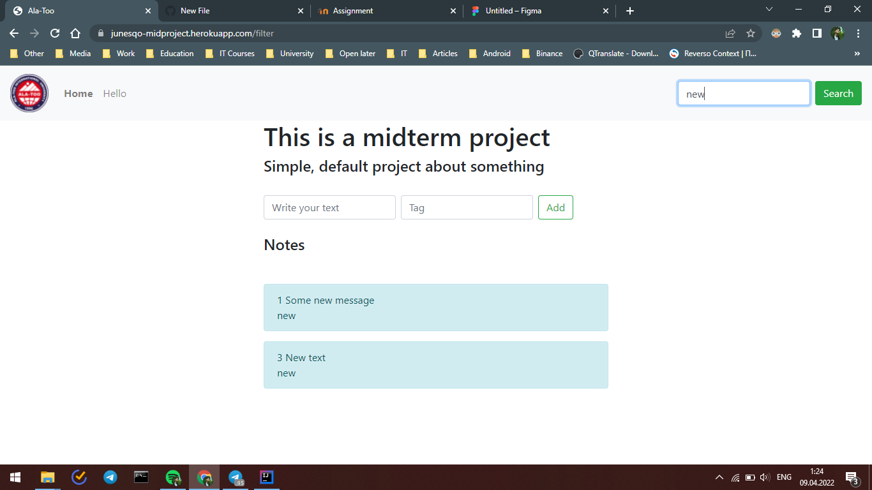Click the Write your text field
Image resolution: width=872 pixels, height=490 pixels.
(329, 207)
